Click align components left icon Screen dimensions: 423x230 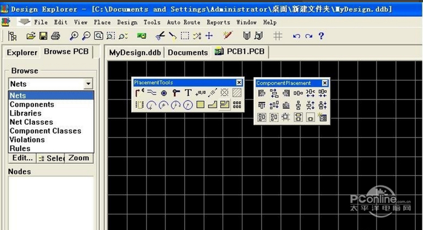262,93
